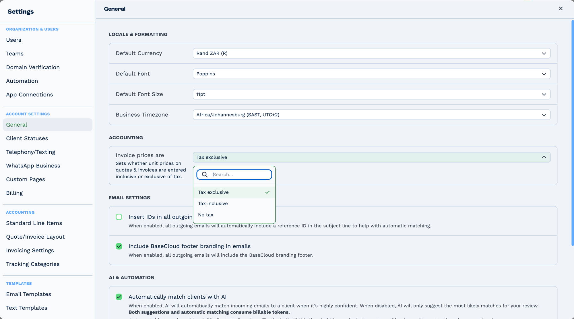Expand the Default Font Size dropdown

[x=372, y=94]
